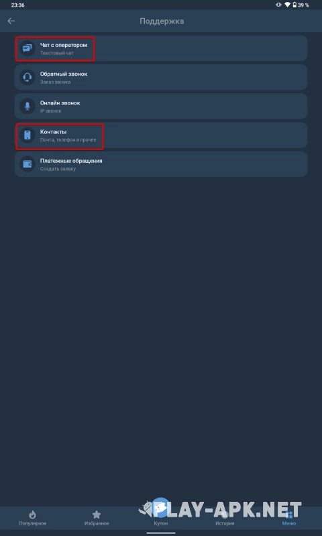Tap the phone contacts icon

[28, 135]
